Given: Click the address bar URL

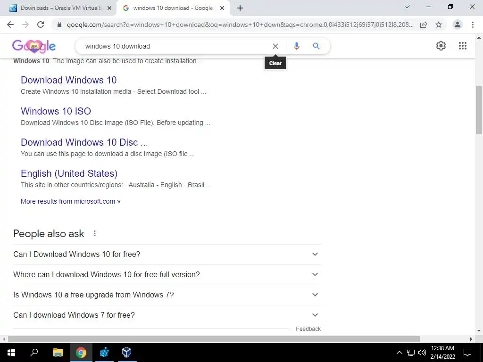Looking at the screenshot, I should (240, 25).
